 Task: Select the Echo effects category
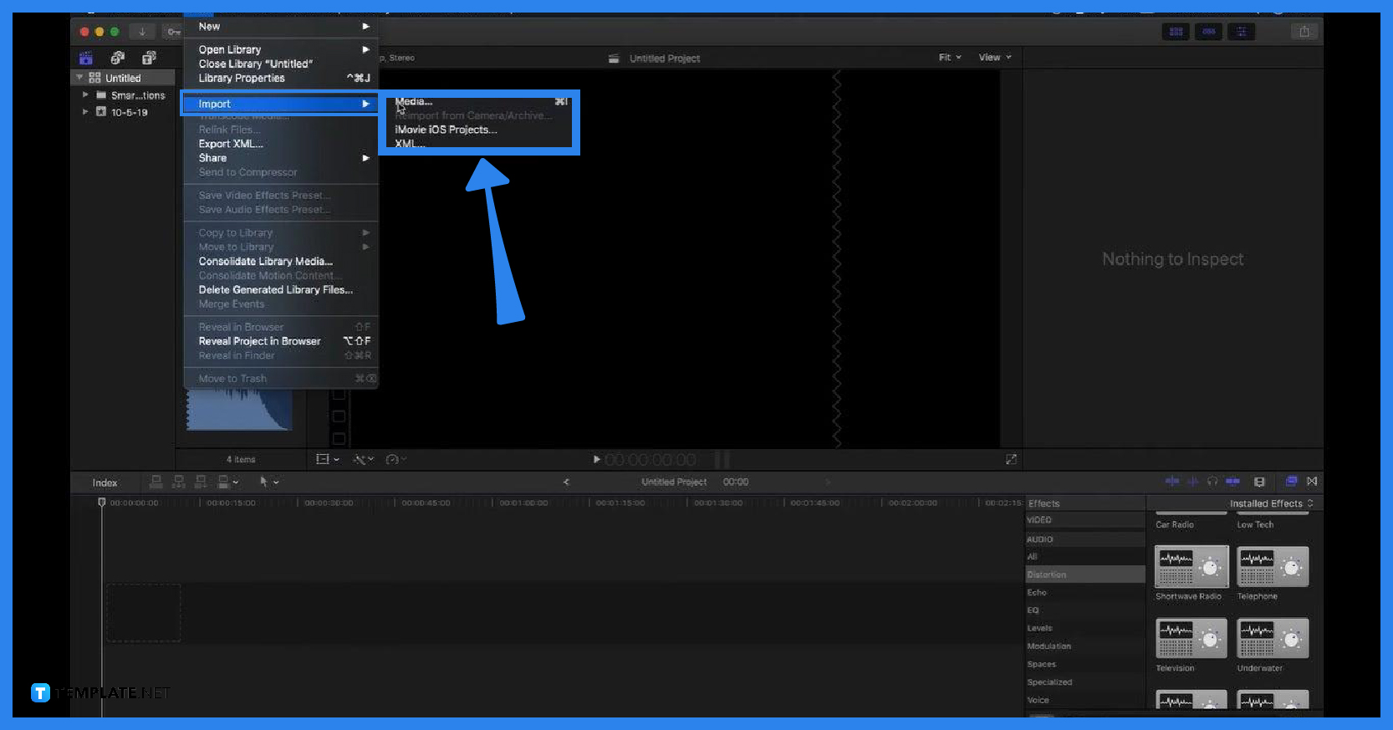click(x=1085, y=592)
